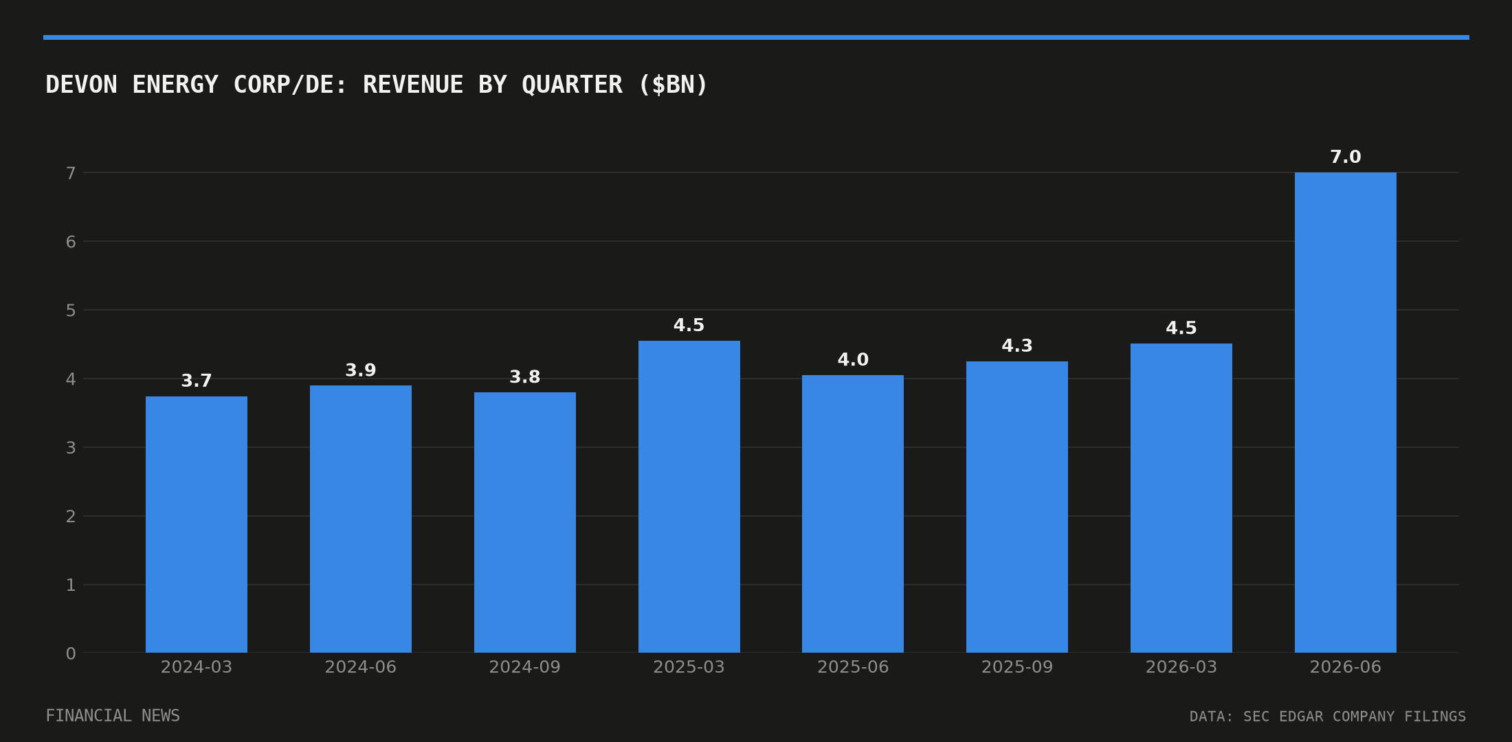Click the y-axis tick label 5
1512x742 pixels.
pos(71,311)
